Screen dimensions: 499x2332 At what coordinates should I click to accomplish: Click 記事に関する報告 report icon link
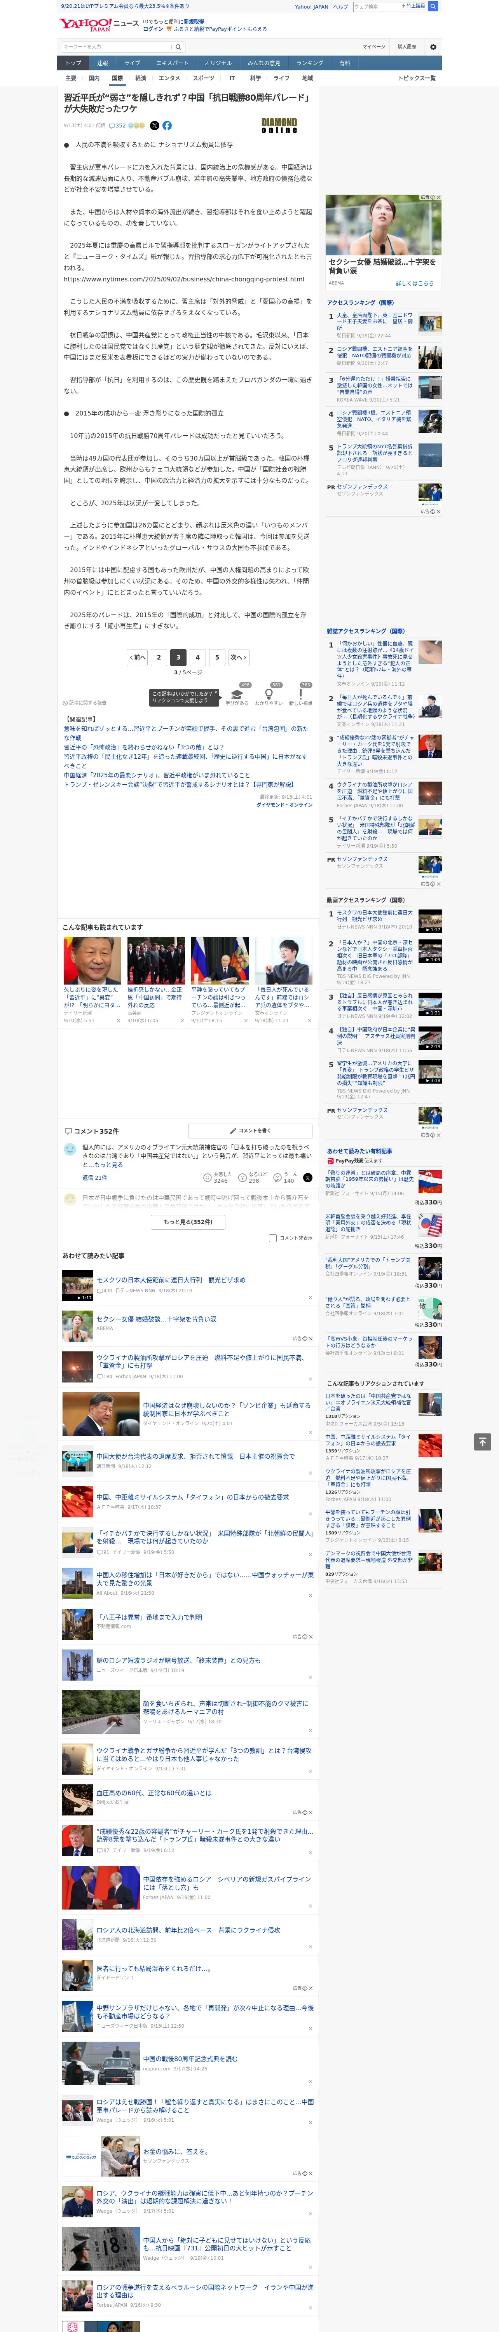[84, 702]
